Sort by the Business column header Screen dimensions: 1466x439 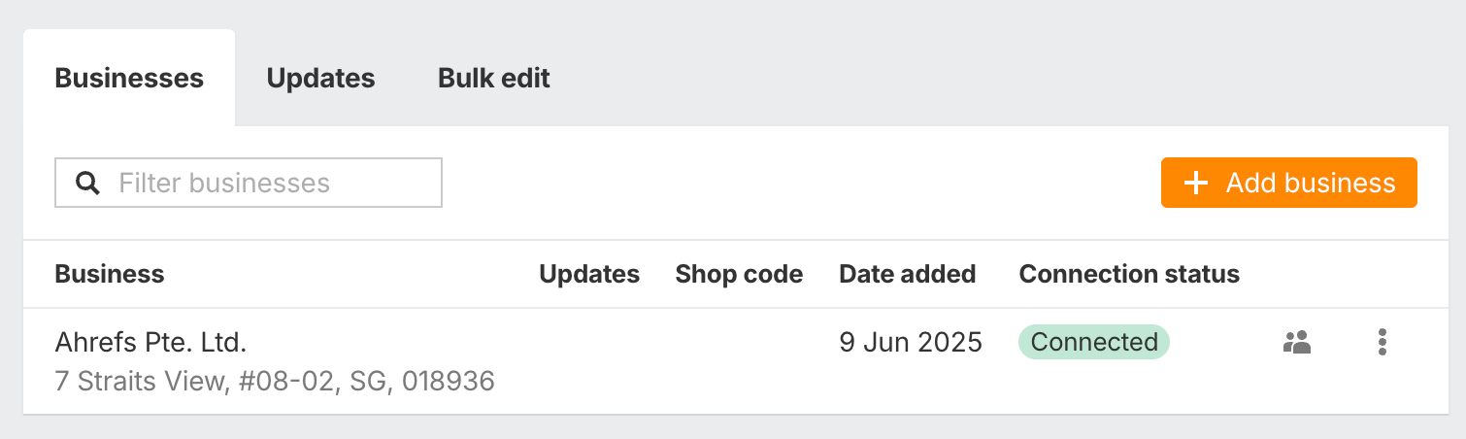click(110, 274)
